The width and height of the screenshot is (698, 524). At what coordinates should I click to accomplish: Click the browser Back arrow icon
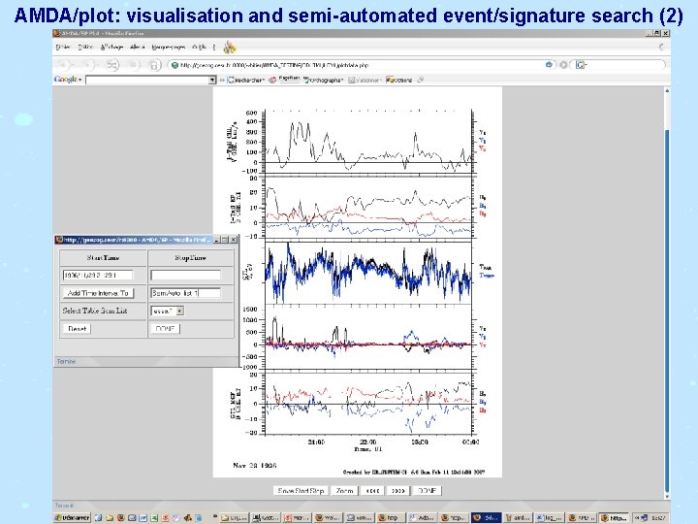63,65
